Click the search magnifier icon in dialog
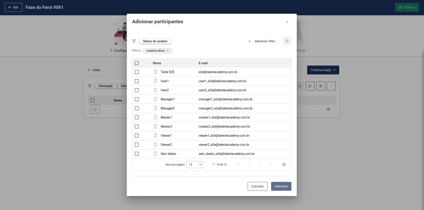 (x=287, y=41)
